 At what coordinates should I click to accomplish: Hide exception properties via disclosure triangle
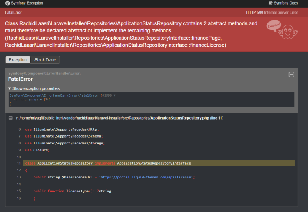pos(10,88)
